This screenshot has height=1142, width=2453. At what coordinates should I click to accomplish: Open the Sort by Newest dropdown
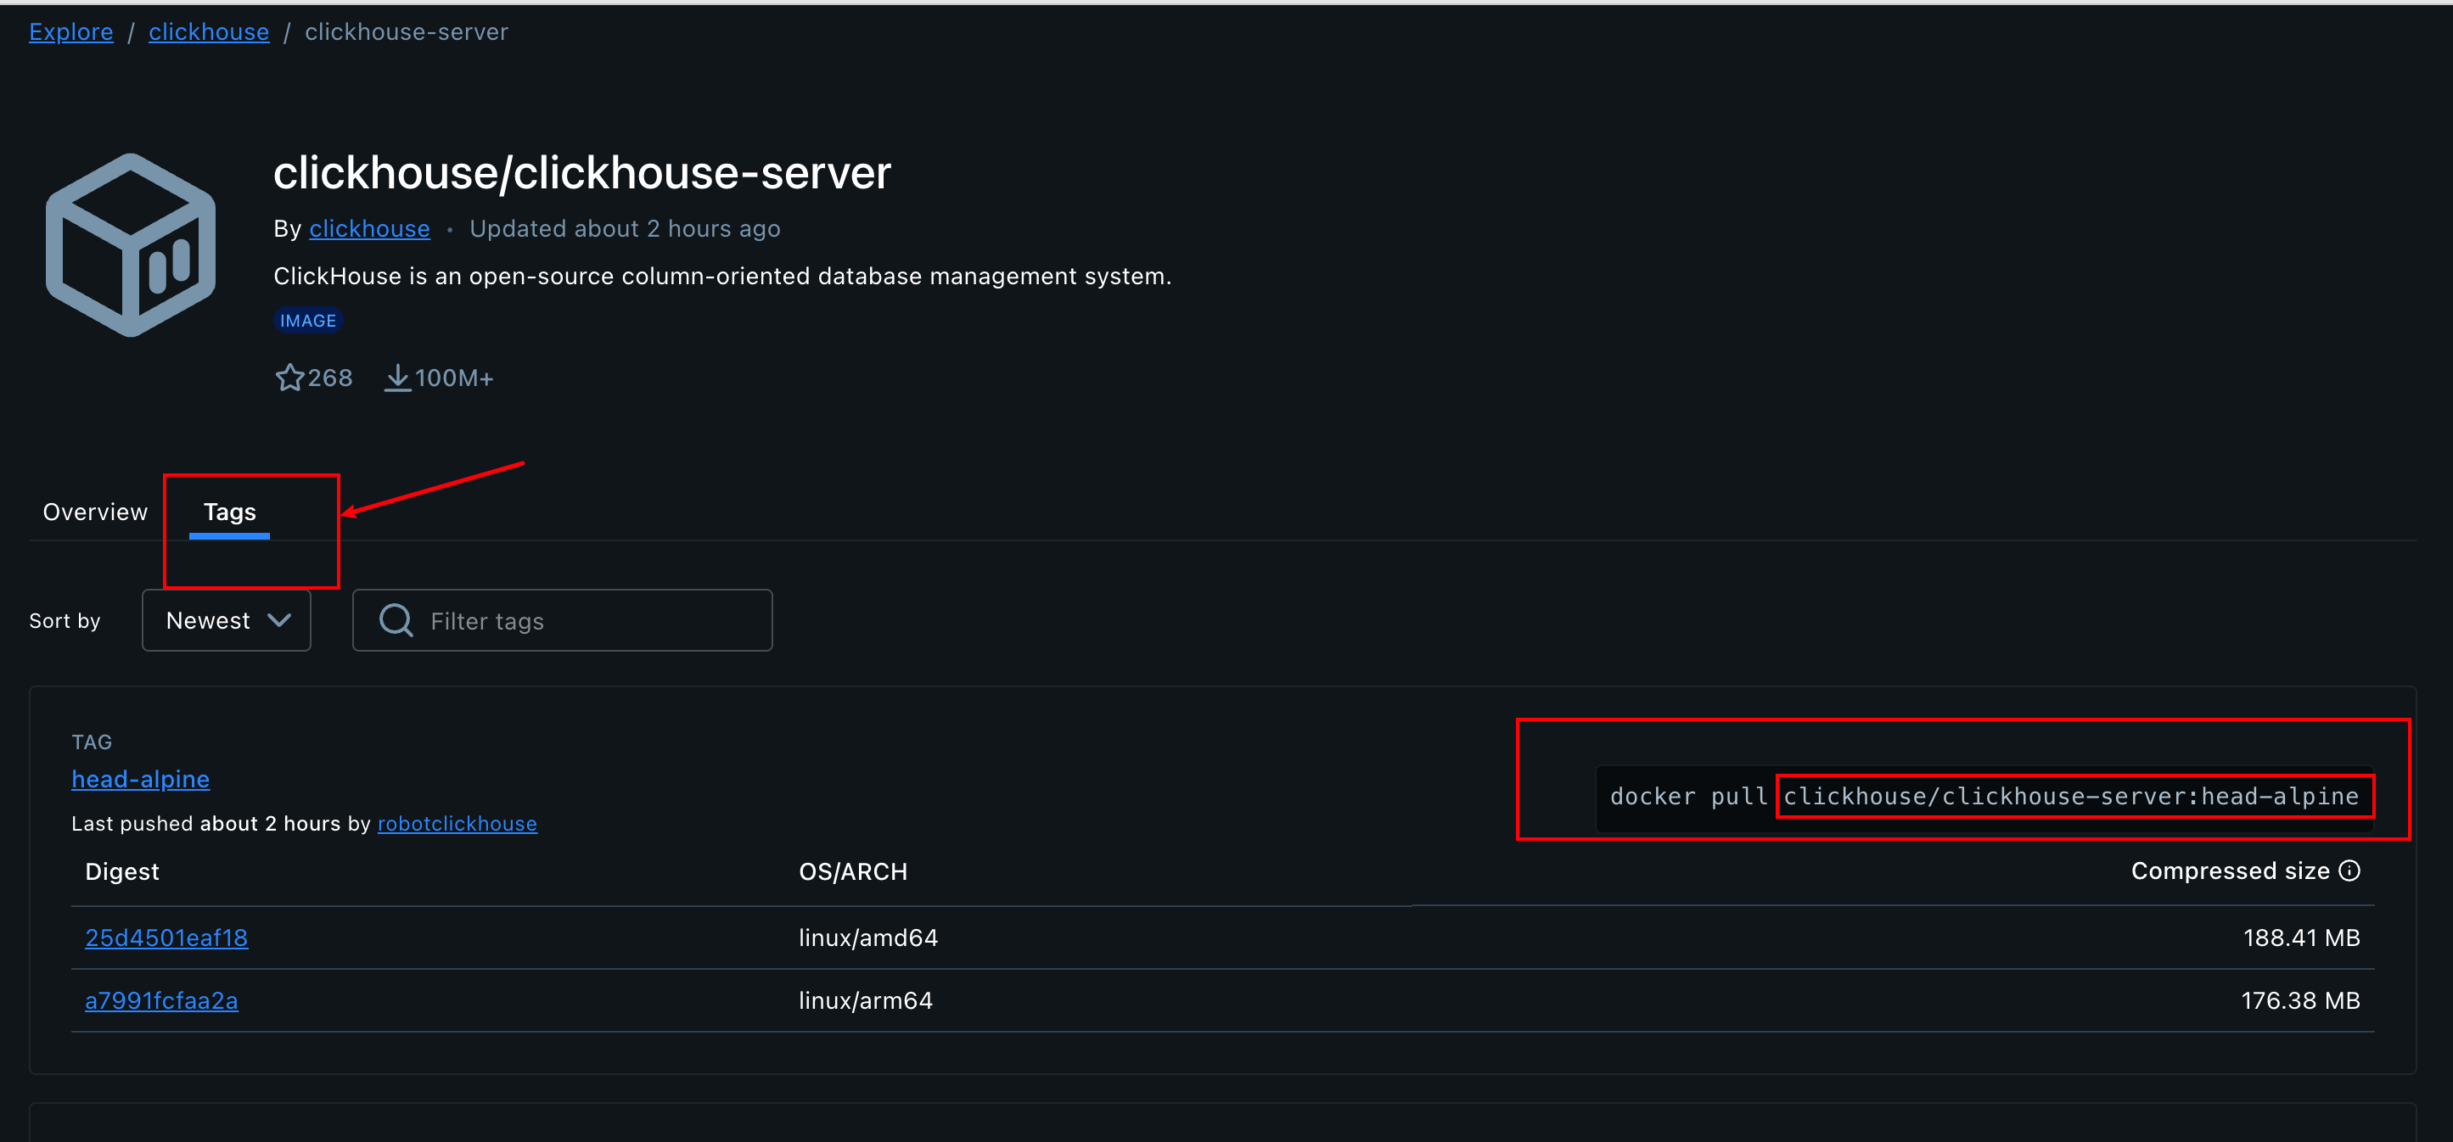[x=227, y=620]
